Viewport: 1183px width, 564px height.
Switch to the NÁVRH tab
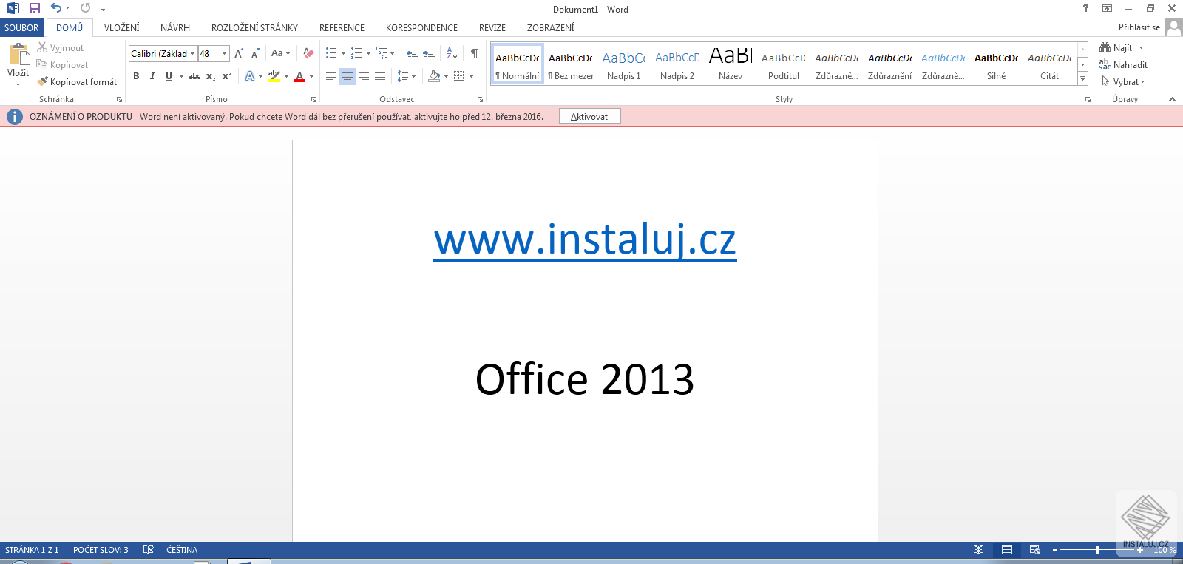[175, 27]
